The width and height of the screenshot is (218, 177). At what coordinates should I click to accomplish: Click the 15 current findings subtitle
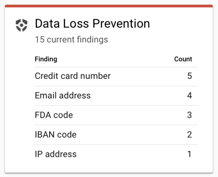click(72, 40)
